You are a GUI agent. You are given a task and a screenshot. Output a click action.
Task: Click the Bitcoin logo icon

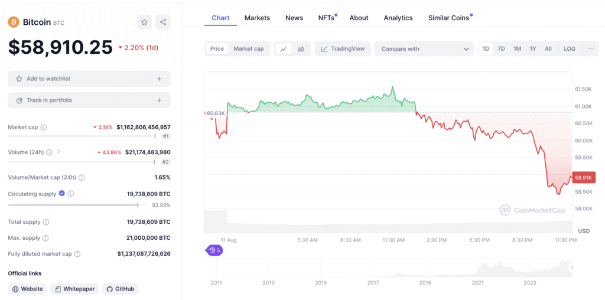click(x=14, y=22)
